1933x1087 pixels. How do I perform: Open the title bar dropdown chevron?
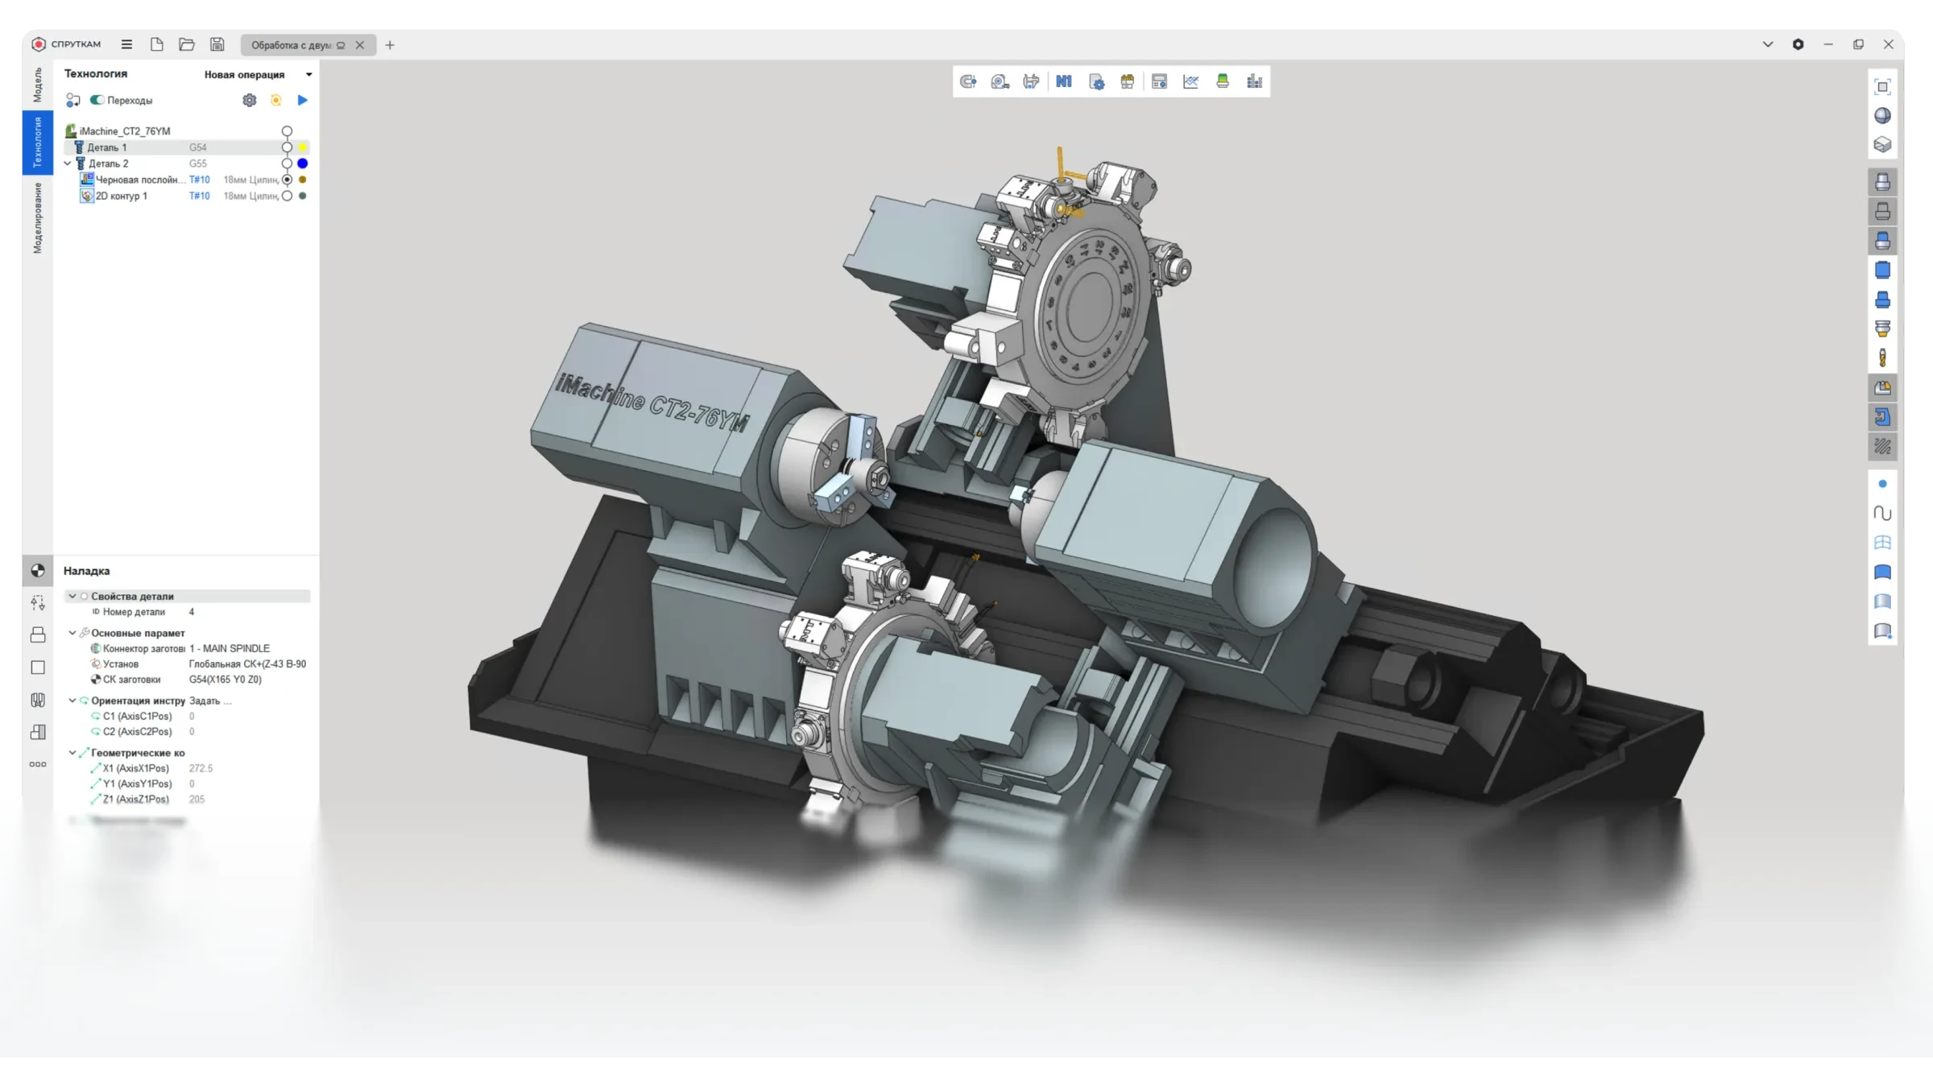pos(1767,44)
